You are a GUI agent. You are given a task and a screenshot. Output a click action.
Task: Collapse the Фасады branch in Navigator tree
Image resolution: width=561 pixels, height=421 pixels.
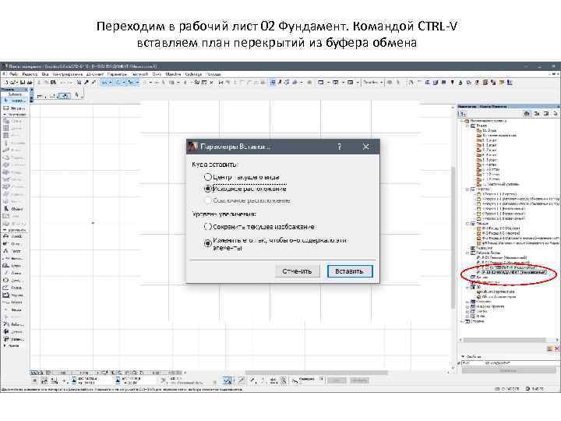pos(467,224)
